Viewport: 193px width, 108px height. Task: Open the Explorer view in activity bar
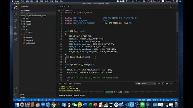click(x=16, y=7)
